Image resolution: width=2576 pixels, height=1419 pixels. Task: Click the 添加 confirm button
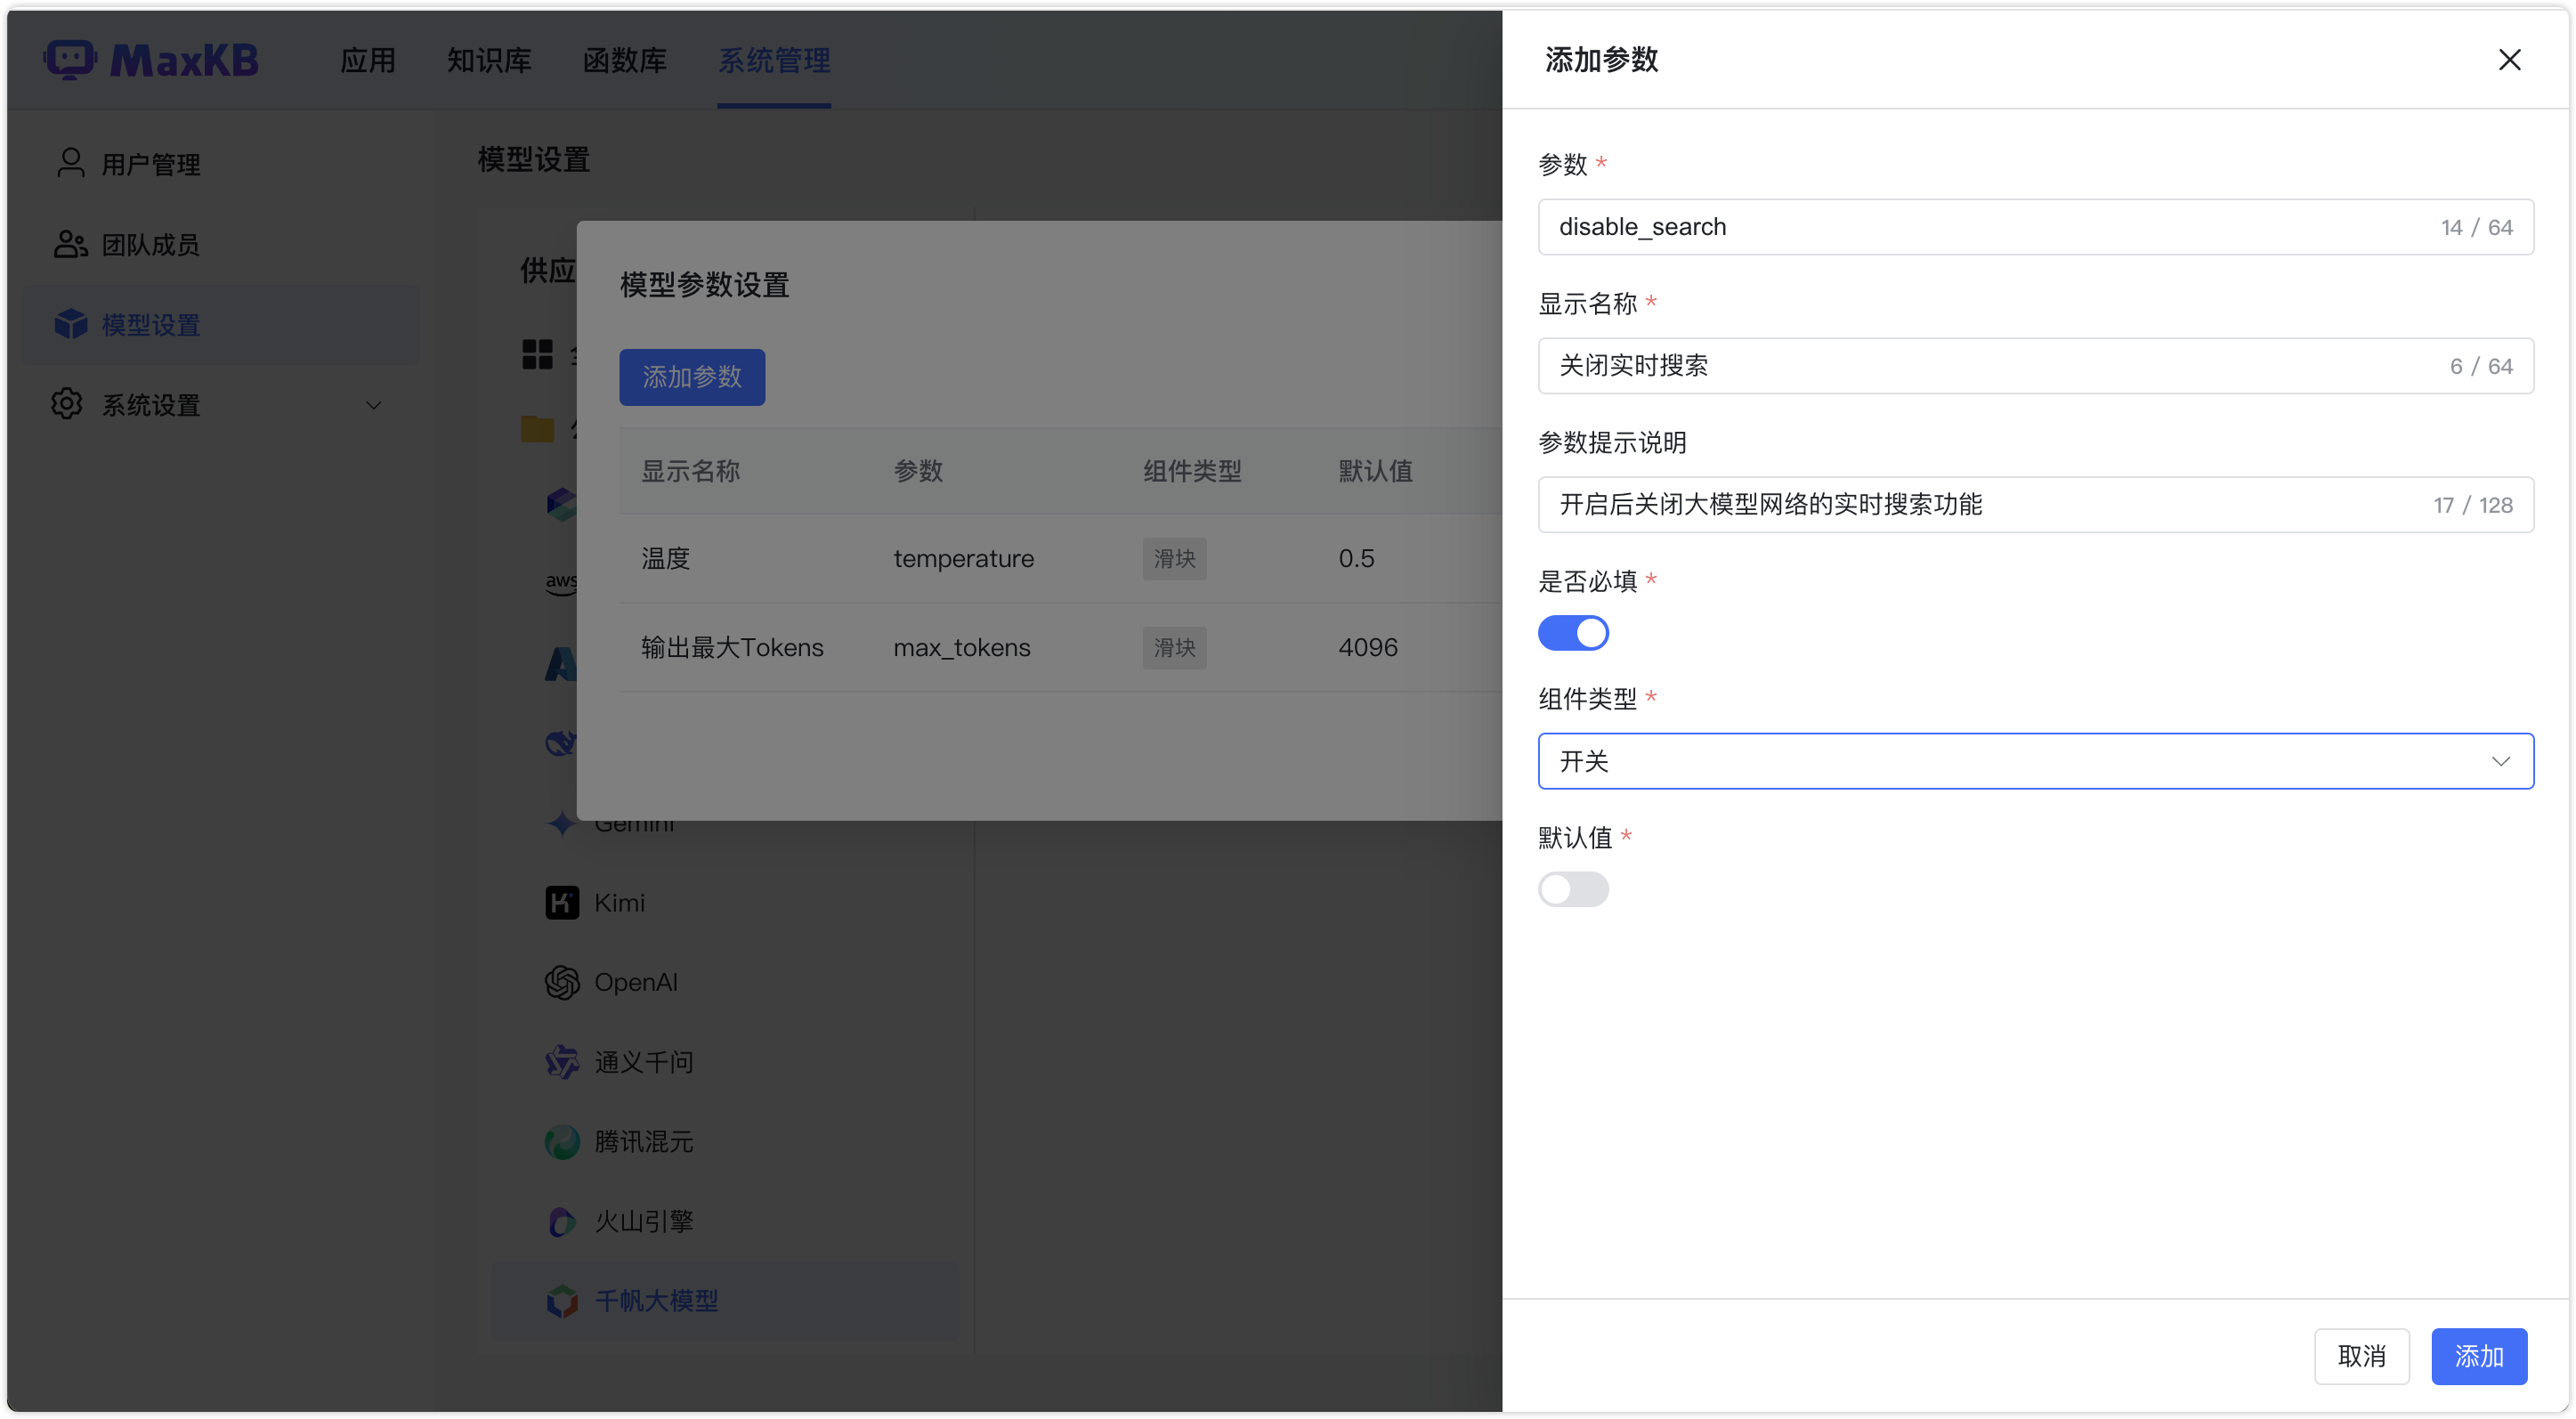[x=2479, y=1356]
